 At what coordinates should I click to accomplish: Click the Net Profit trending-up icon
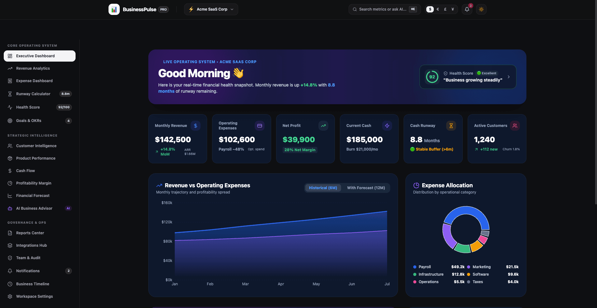323,126
